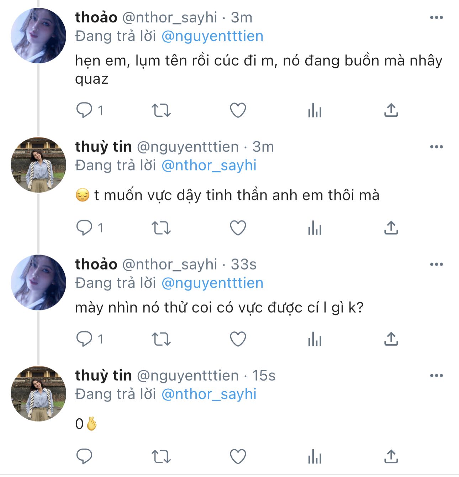
Task: Like thoảo's 33s tweet
Action: (x=238, y=339)
